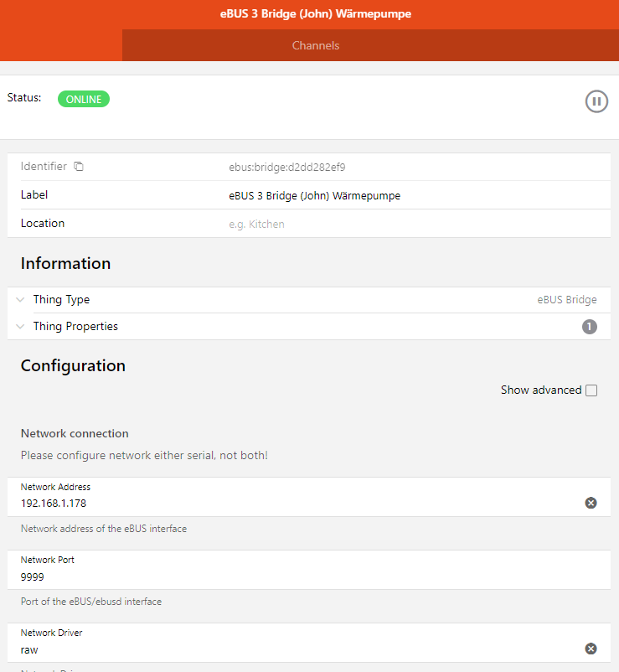619x672 pixels.
Task: Click the ONLINE status badge
Action: (x=84, y=99)
